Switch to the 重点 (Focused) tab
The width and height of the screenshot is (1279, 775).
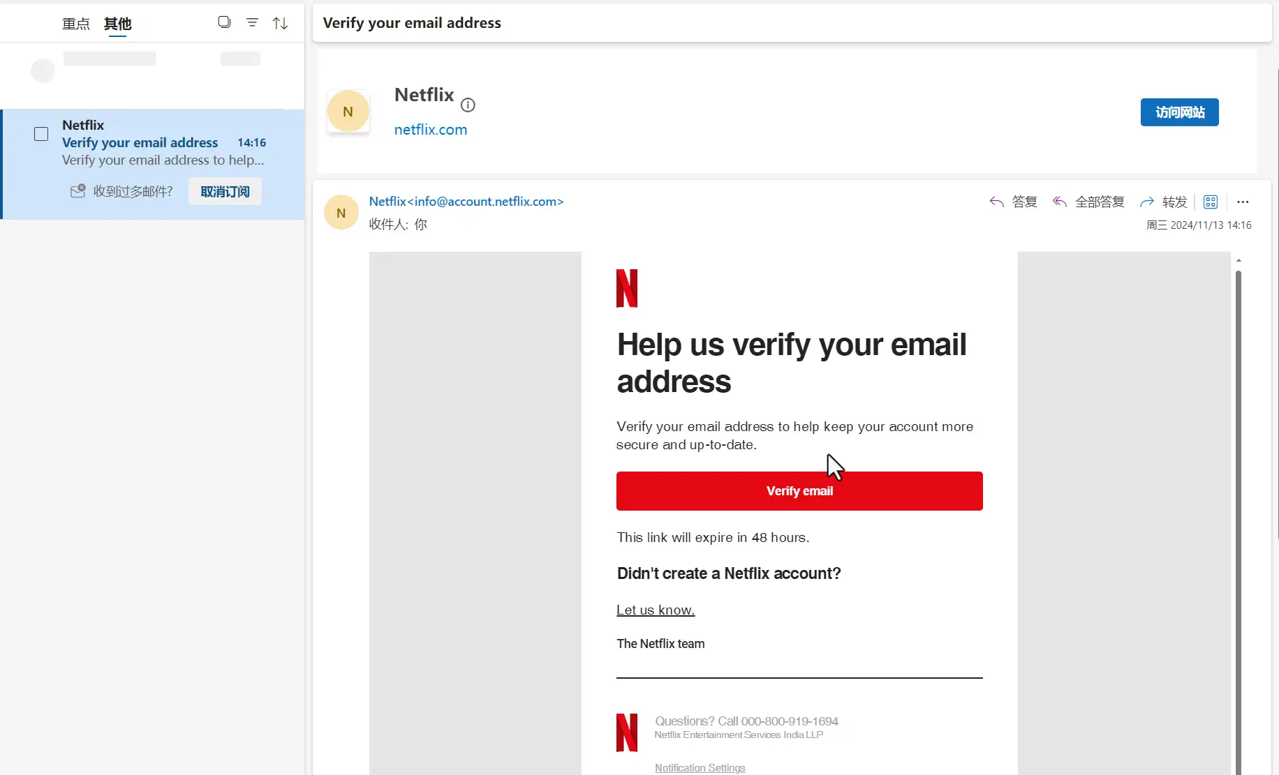[76, 24]
